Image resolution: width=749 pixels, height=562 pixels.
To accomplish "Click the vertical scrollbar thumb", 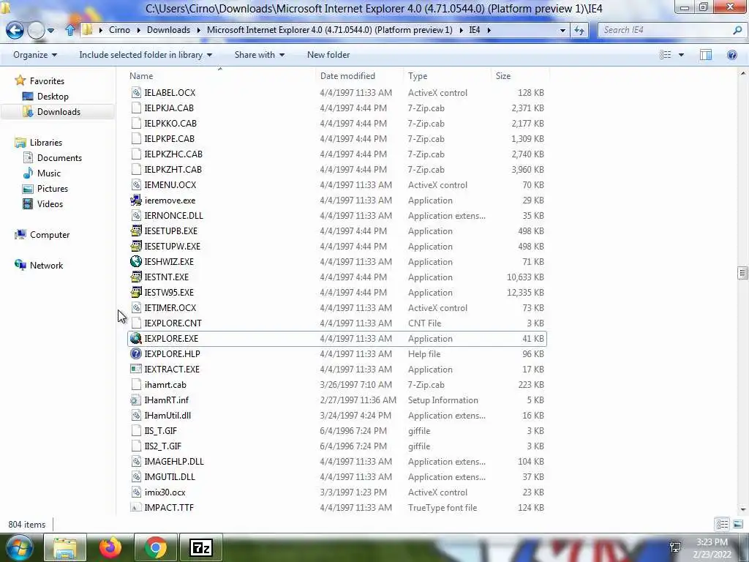I will [x=742, y=272].
